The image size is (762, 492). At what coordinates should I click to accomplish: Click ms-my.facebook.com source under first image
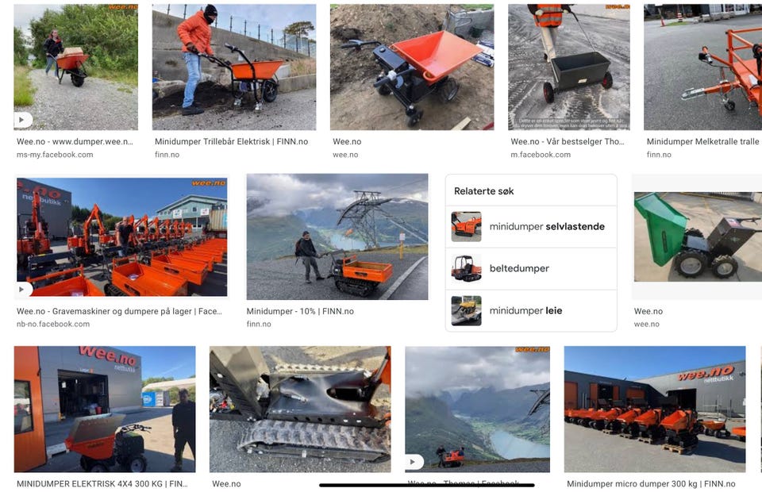click(x=55, y=155)
